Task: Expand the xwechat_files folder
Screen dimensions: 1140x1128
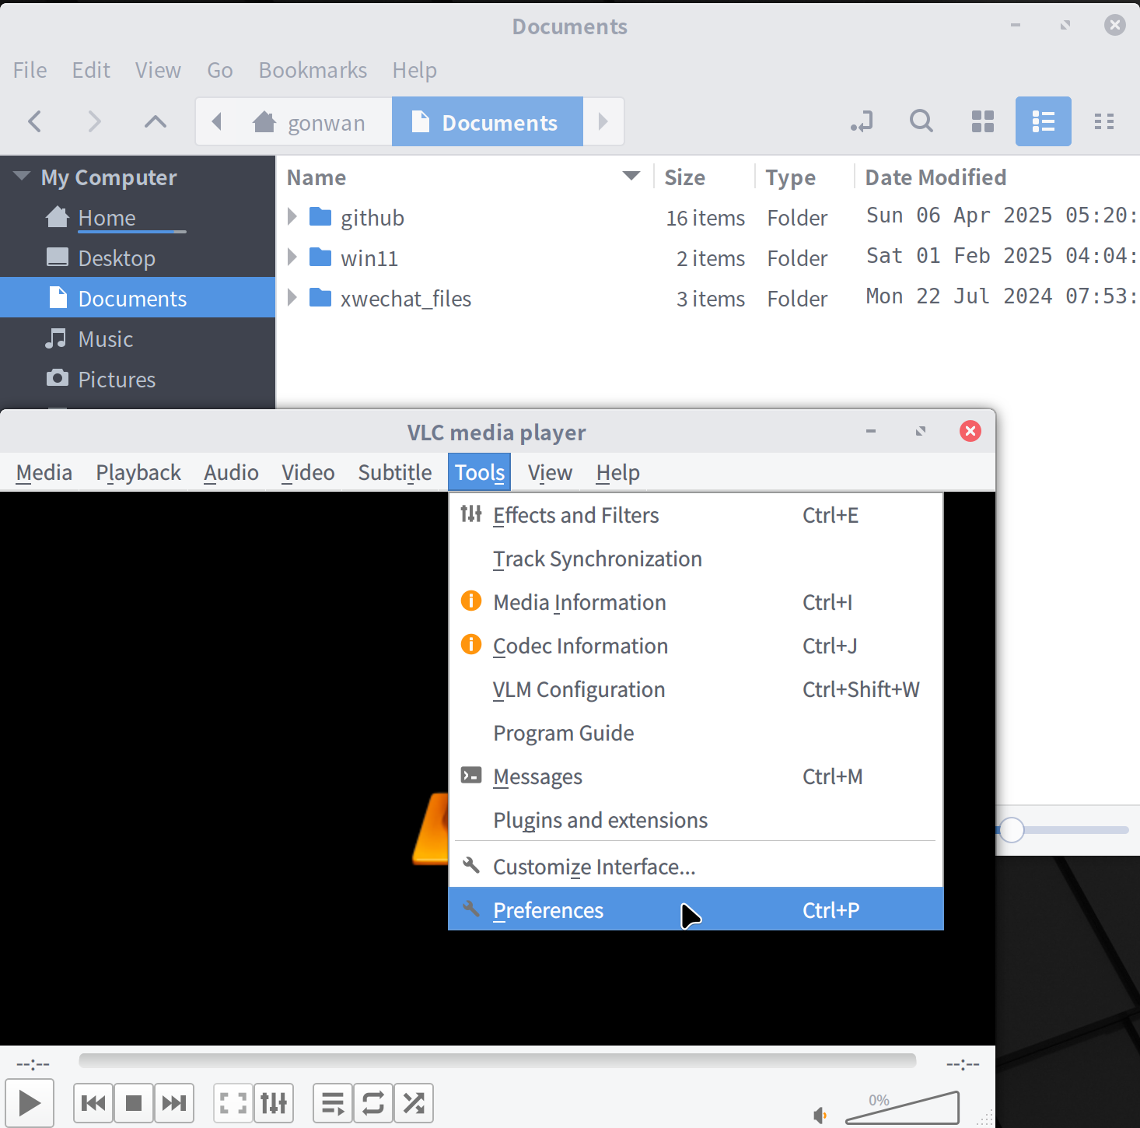Action: [292, 298]
